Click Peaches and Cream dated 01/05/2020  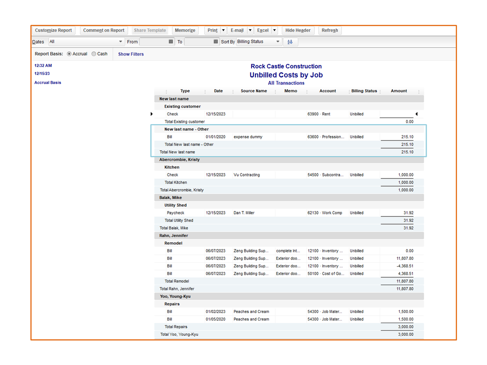[x=251, y=319]
